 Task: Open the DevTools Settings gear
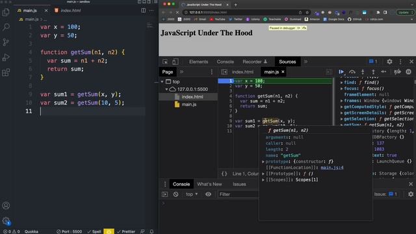[389, 62]
